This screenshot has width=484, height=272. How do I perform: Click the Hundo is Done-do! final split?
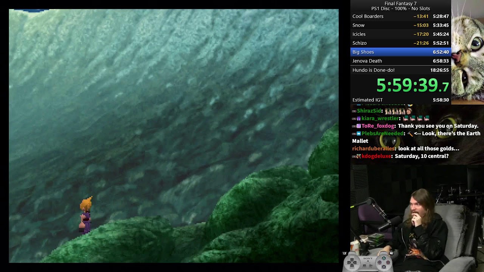400,70
